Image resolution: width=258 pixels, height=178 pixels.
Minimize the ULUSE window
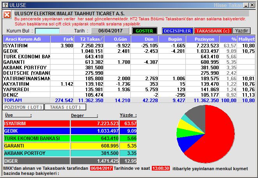click(x=246, y=5)
